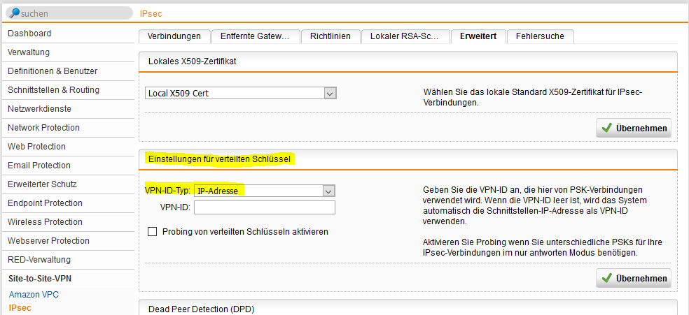Switch to the Fehlersuche tab
Image resolution: width=689 pixels, height=315 pixels.
point(540,36)
